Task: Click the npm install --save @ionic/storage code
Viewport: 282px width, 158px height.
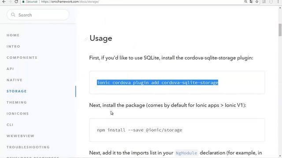Action: (x=140, y=130)
